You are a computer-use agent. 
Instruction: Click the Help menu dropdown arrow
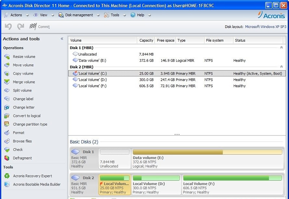(150, 15)
